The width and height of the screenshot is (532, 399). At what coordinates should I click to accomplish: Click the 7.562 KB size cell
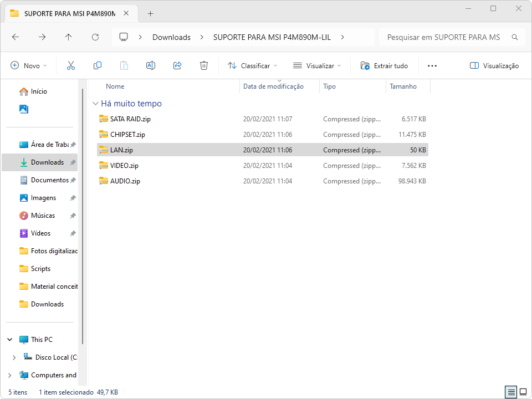[x=413, y=166]
